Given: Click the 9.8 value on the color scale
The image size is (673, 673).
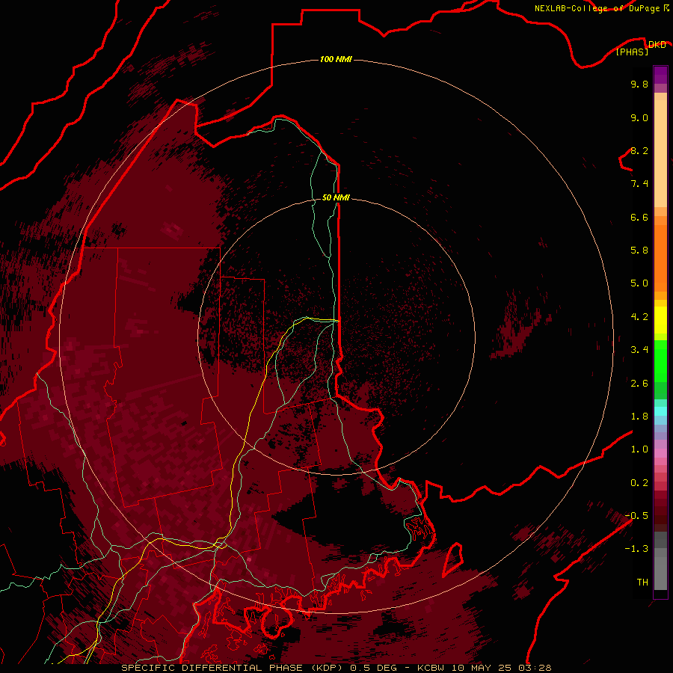Looking at the screenshot, I should coord(639,84).
